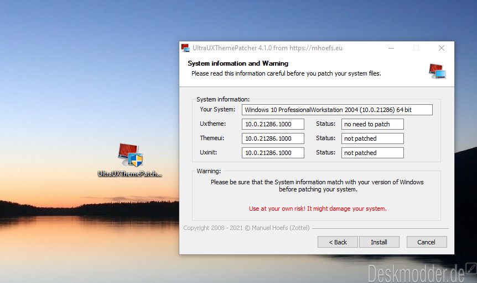The image size is (477, 283).
Task: Click the 'Please read this information careful' line
Action: pyautogui.click(x=286, y=73)
